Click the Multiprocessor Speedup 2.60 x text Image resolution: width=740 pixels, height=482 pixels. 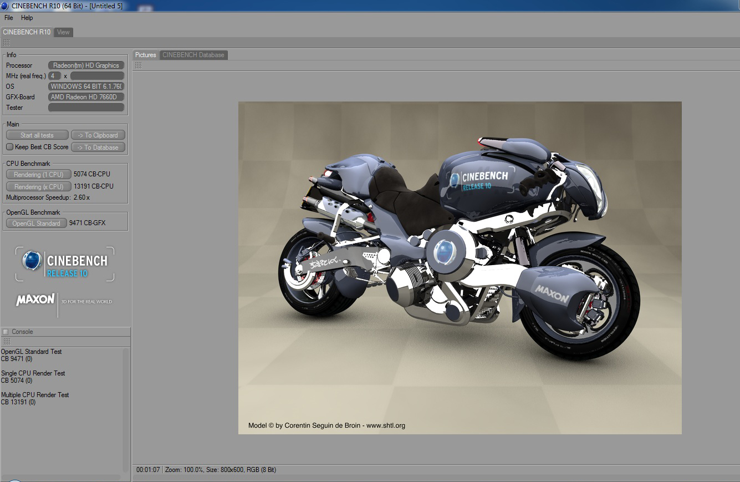48,197
